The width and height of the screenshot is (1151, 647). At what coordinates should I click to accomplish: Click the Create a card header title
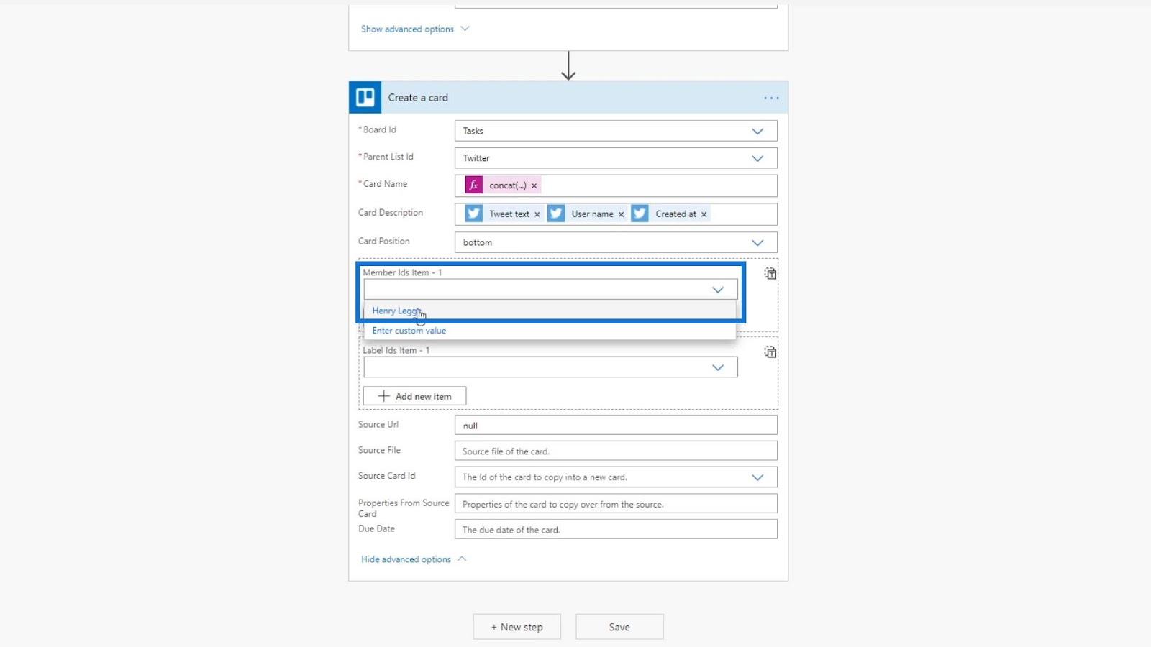418,98
